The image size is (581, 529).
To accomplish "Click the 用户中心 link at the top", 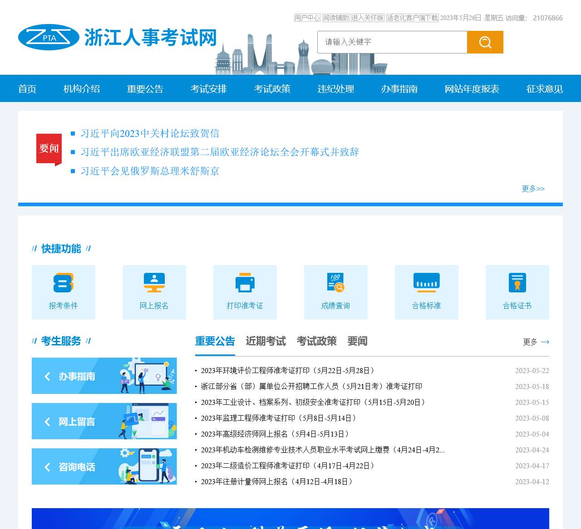I will [307, 18].
